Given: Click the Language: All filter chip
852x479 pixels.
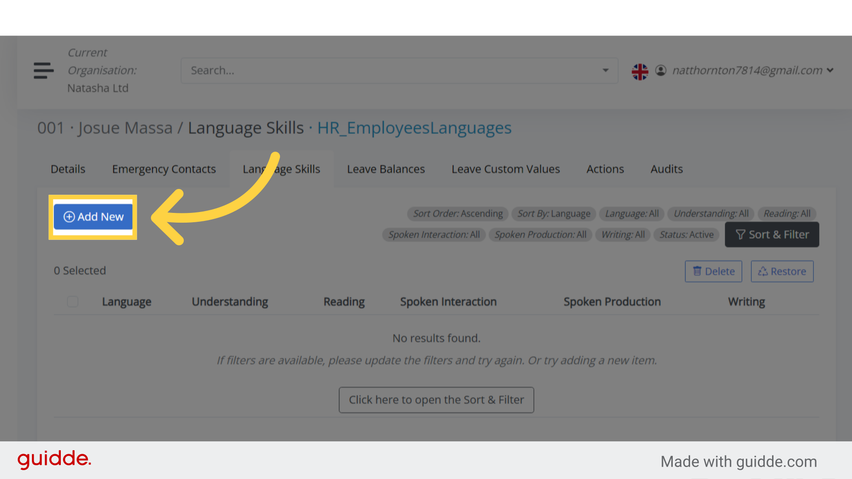Looking at the screenshot, I should [632, 214].
